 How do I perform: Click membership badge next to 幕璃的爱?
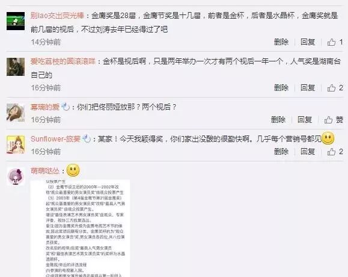[x=66, y=107]
